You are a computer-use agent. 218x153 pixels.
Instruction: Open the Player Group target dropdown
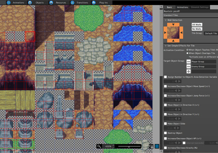(x=204, y=62)
